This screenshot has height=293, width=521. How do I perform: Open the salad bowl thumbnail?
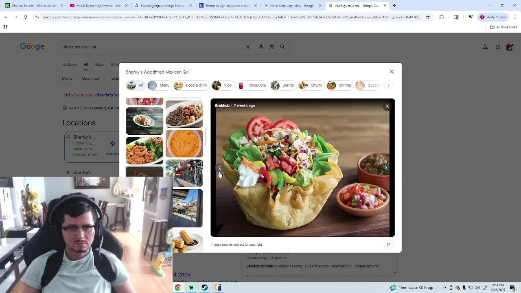pyautogui.click(x=144, y=121)
